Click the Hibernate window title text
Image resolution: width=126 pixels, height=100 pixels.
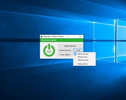click(54, 37)
